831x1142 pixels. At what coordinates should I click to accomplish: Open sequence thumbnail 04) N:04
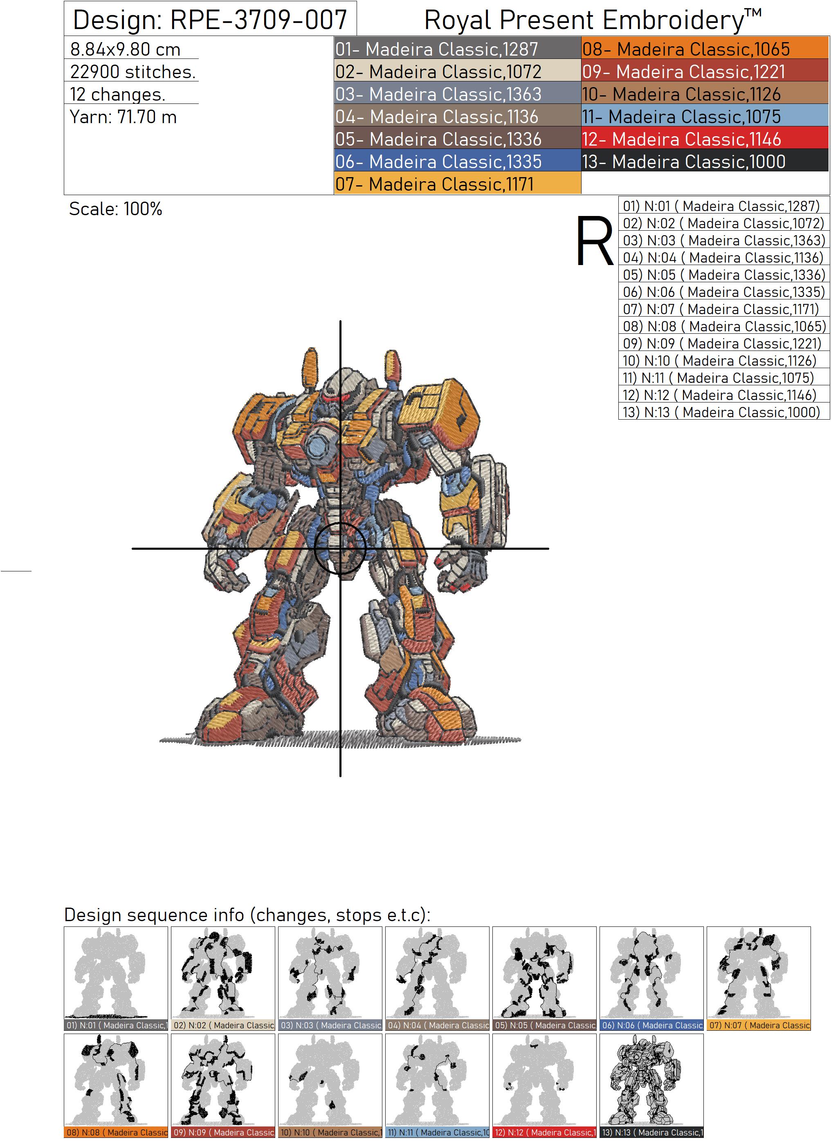click(x=438, y=978)
